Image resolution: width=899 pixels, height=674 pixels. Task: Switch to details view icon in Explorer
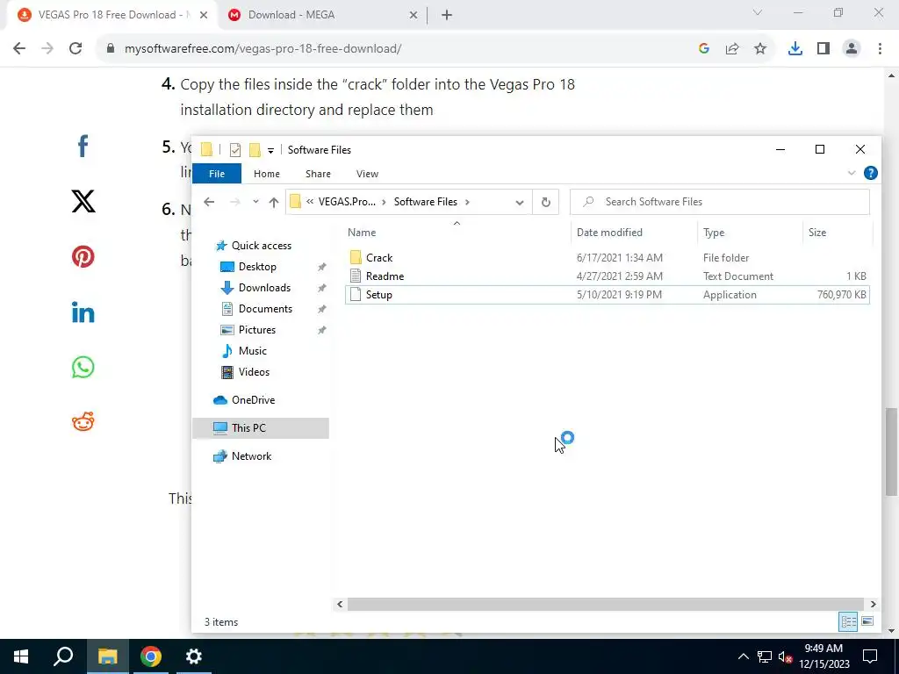pos(849,621)
